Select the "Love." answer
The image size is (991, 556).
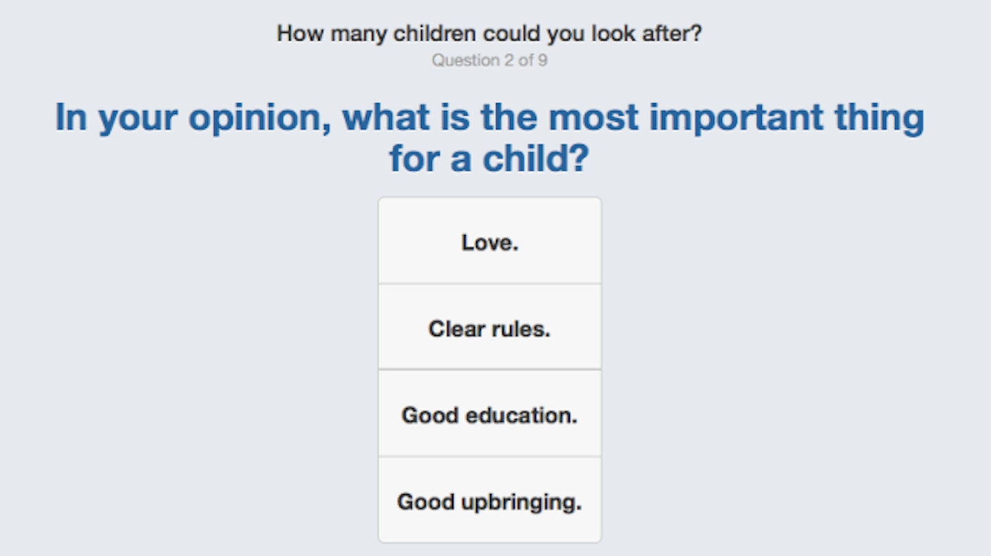[x=489, y=241]
